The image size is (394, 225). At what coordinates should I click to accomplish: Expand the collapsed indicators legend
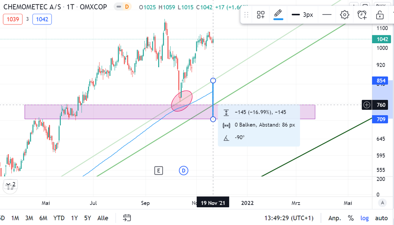[x=10, y=184]
